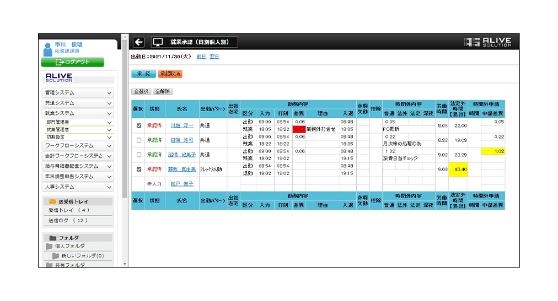Uncheck the checkbox for 川越 洋一
558x301 pixels.
click(139, 125)
